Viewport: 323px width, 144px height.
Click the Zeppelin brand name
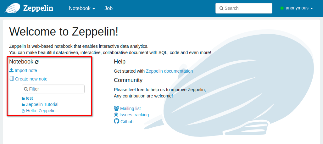click(38, 8)
